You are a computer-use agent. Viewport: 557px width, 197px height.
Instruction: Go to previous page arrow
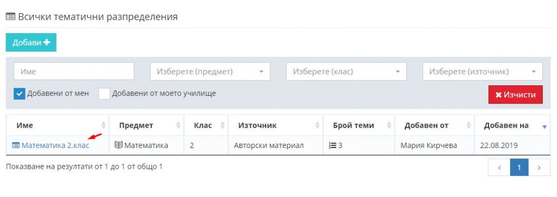click(x=499, y=167)
